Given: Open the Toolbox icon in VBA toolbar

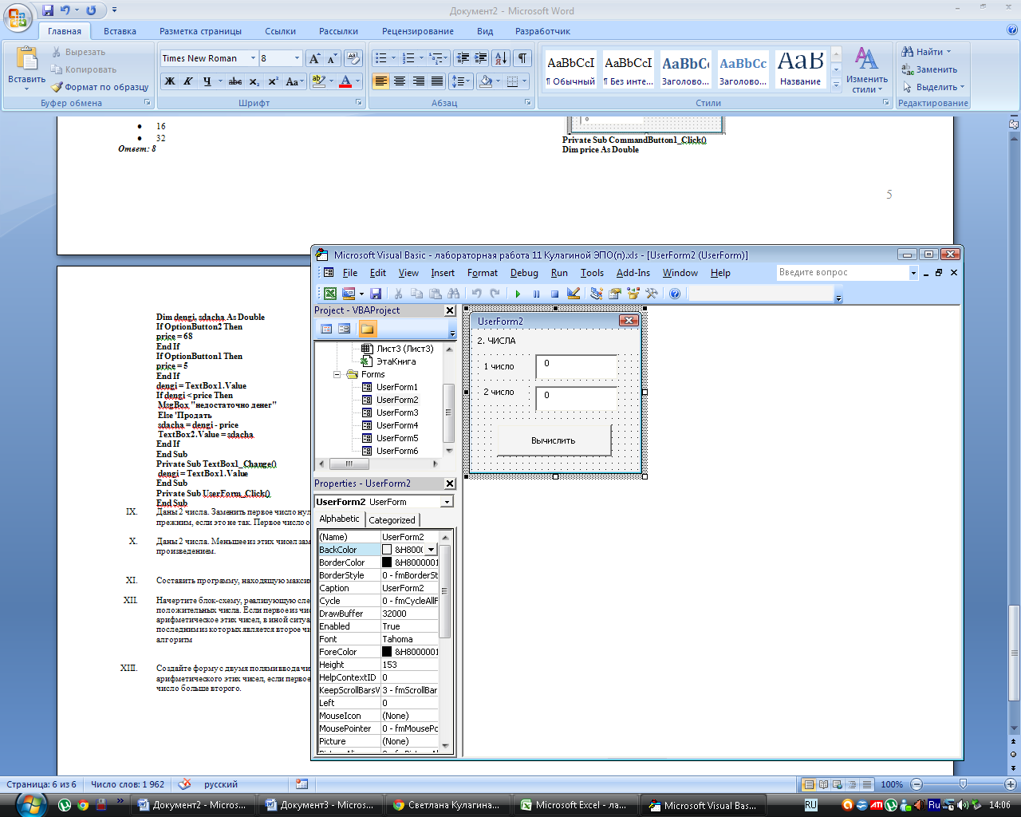Looking at the screenshot, I should 652,294.
